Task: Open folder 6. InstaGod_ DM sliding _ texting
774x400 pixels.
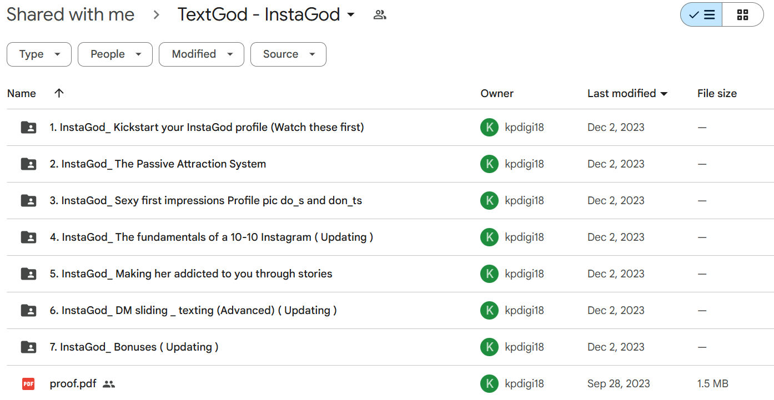Action: click(x=193, y=310)
